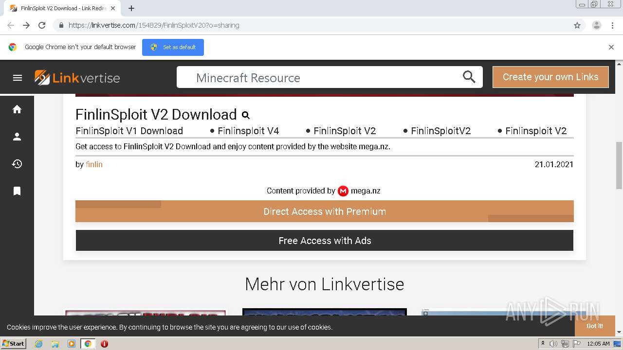Open the bookmarks sidebar icon
The height and width of the screenshot is (350, 623).
tap(17, 191)
